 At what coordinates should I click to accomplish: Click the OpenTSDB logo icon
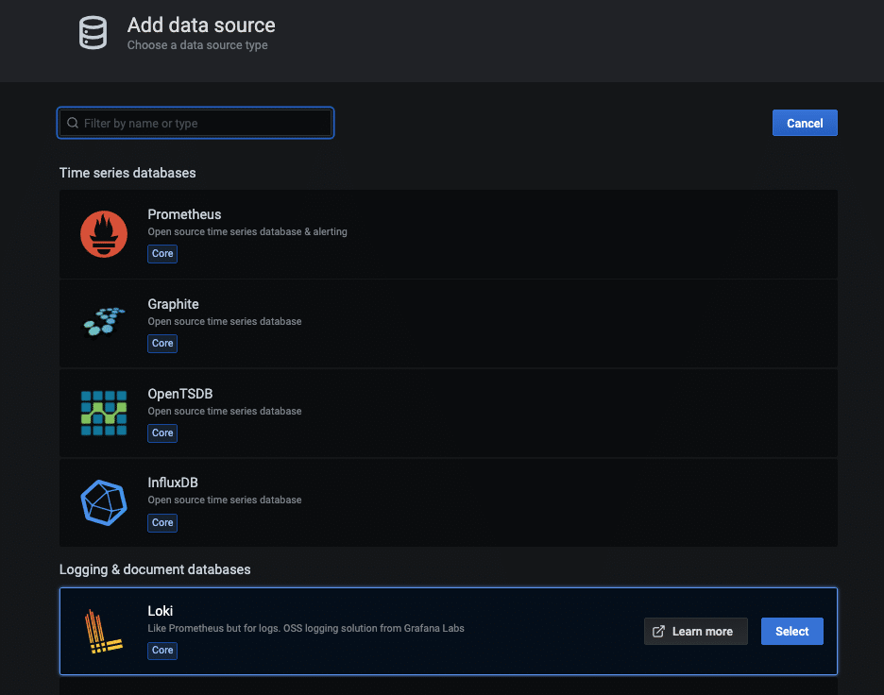tap(103, 413)
